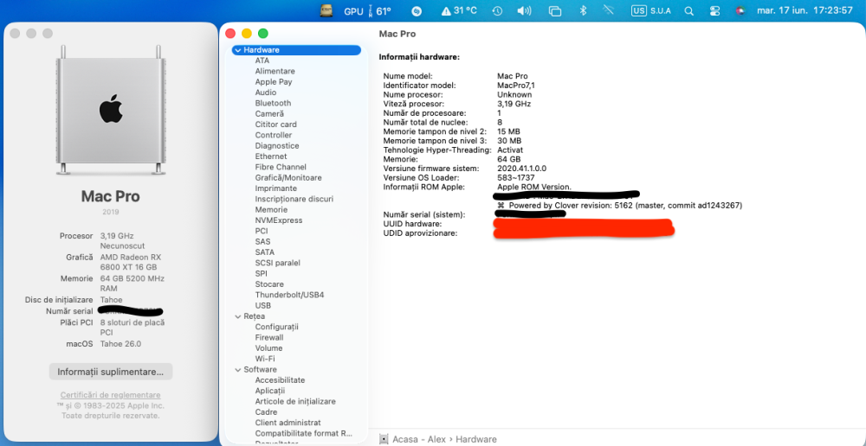The image size is (866, 446).
Task: Open Control Center icon in menu bar
Action: (x=715, y=10)
